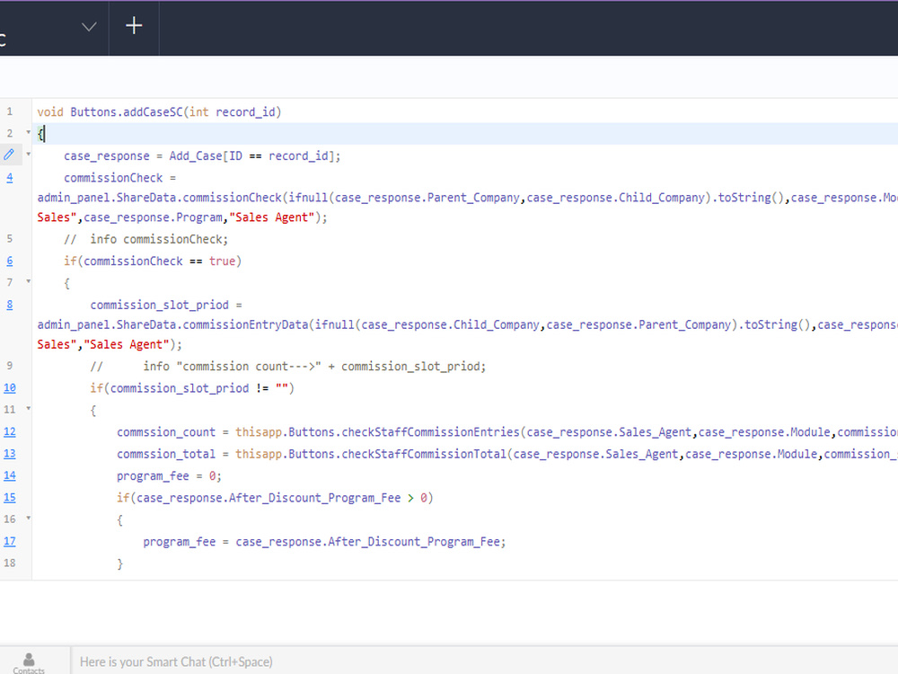This screenshot has width=898, height=674.
Task: Click 'commssion_total' variable on line 13
Action: (166, 454)
